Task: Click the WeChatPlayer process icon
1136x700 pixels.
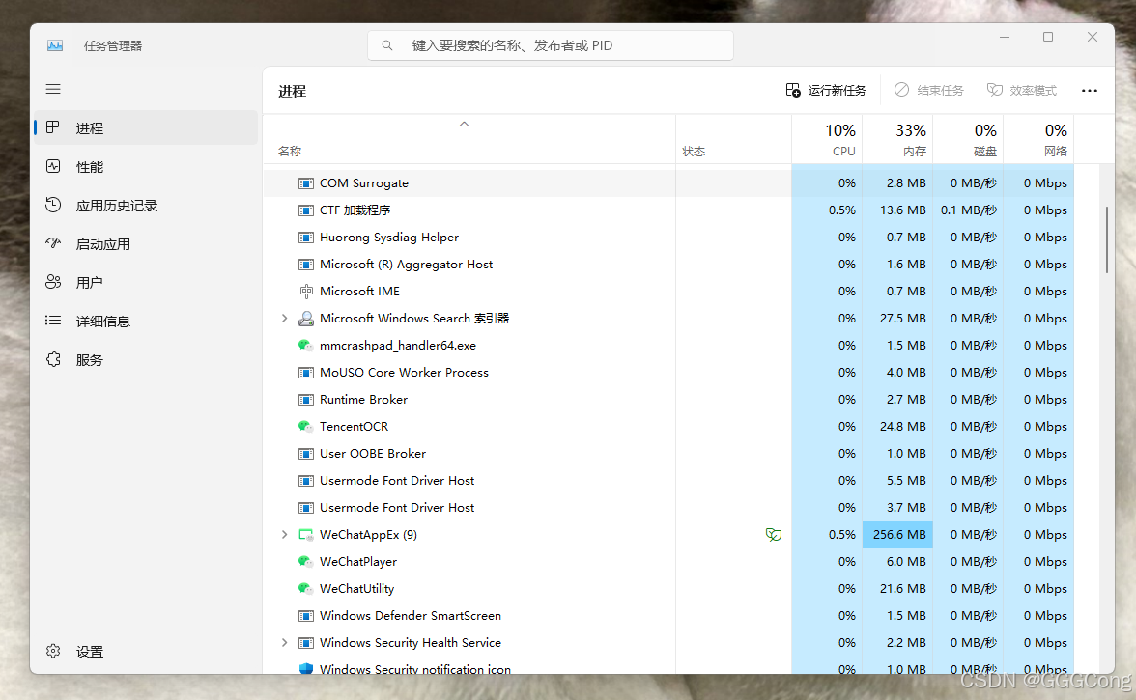Action: (305, 562)
